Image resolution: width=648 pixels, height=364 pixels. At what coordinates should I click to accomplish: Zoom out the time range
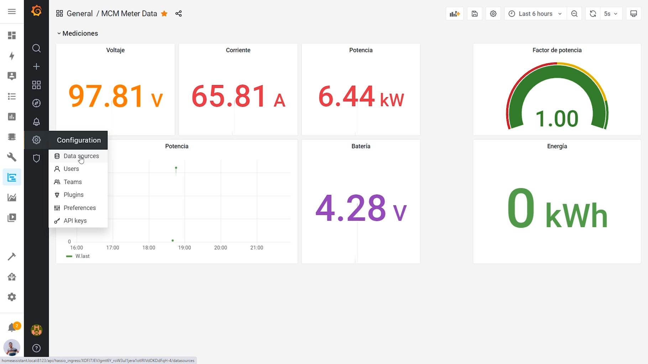(x=574, y=14)
